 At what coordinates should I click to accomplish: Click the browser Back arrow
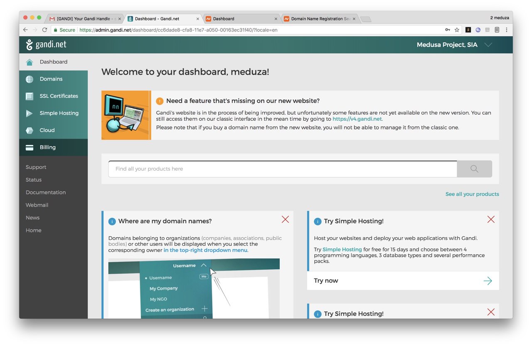tap(25, 30)
